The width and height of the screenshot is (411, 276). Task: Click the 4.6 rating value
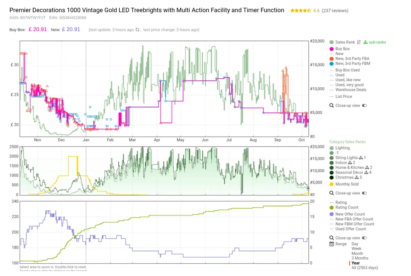pyautogui.click(x=316, y=11)
